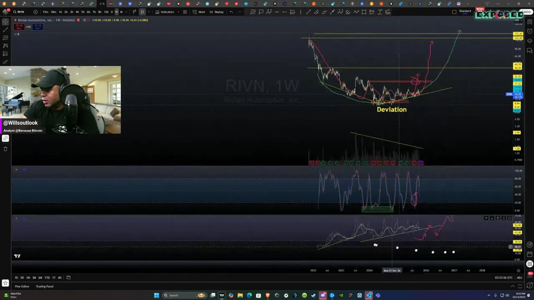Select the text note tool in drawing favorites bar
This screenshot has width=534, height=300.
tap(252, 12)
